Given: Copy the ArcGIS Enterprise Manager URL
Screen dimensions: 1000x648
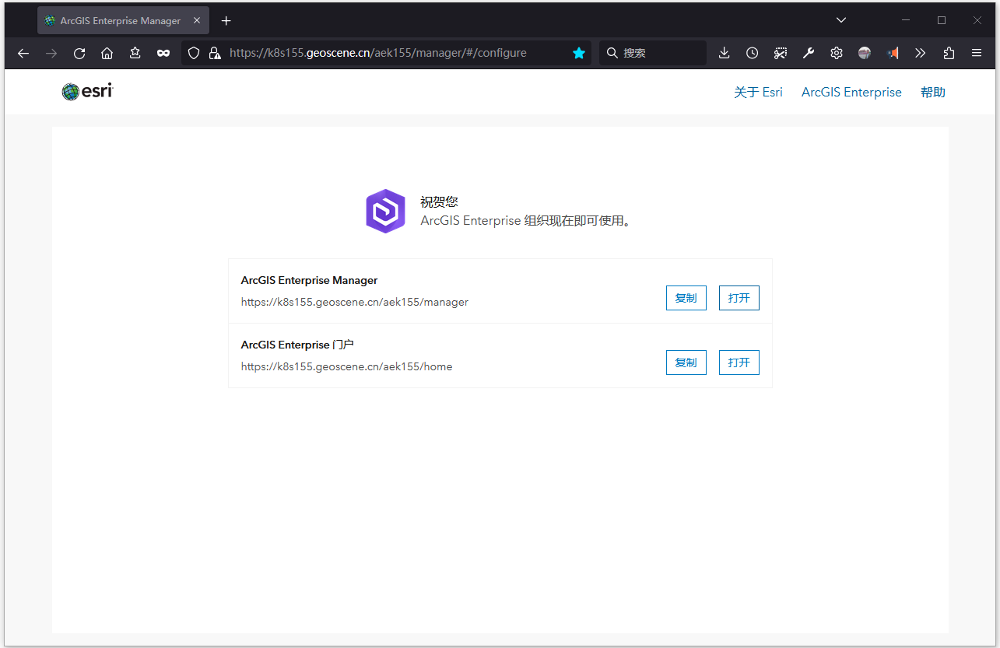Looking at the screenshot, I should click(x=686, y=298).
